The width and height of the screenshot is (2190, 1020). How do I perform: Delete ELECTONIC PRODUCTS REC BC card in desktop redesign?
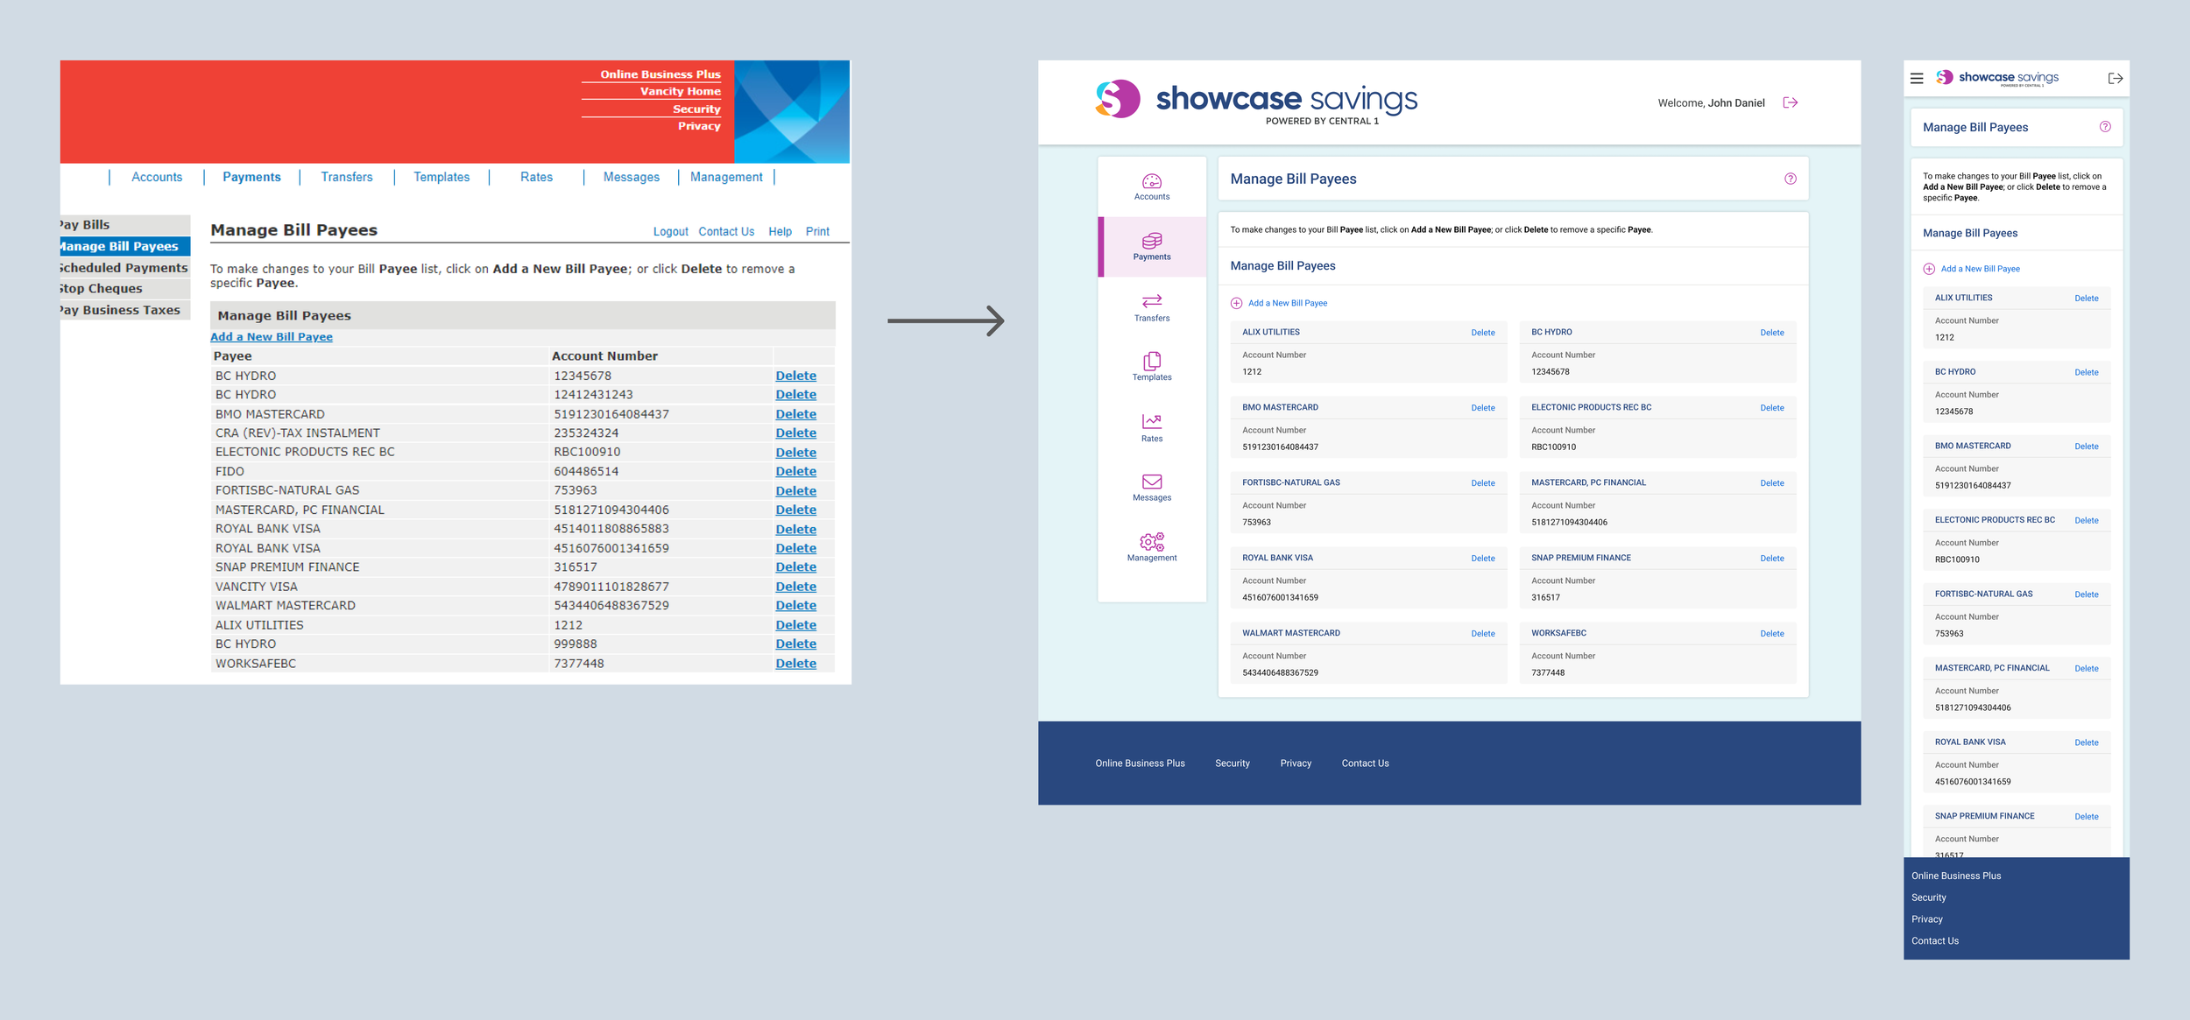click(x=1772, y=408)
